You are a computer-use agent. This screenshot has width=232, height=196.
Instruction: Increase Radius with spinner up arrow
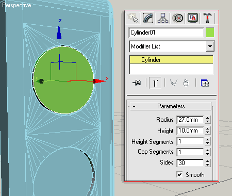(x=207, y=118)
